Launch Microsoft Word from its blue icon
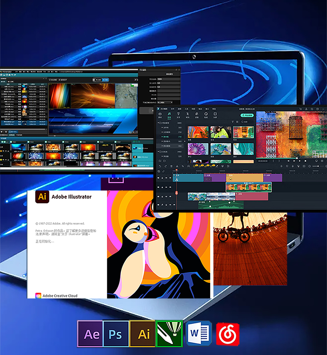Viewport: 327px width, 355px height. tap(199, 333)
